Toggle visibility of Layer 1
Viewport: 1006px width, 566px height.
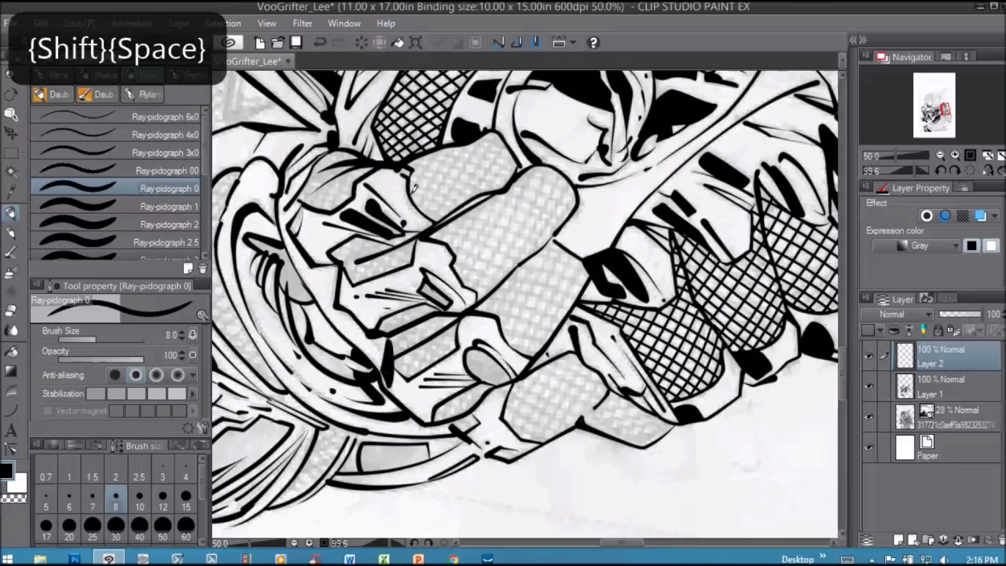coord(868,386)
